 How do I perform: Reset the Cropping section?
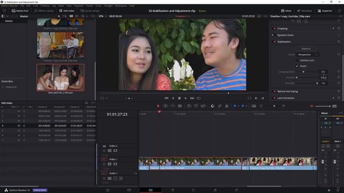(339, 28)
